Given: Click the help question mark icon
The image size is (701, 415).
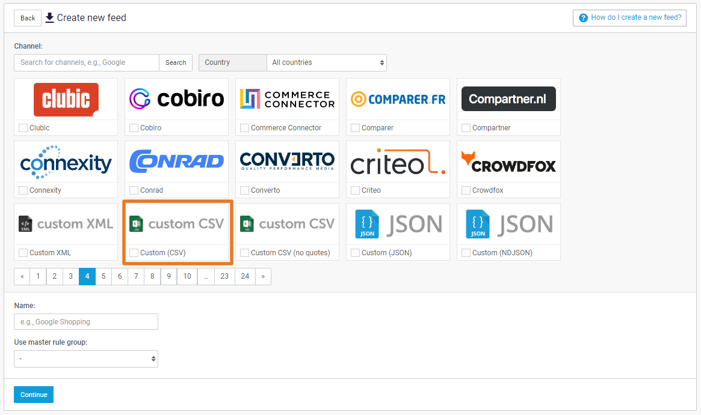Looking at the screenshot, I should coord(583,18).
